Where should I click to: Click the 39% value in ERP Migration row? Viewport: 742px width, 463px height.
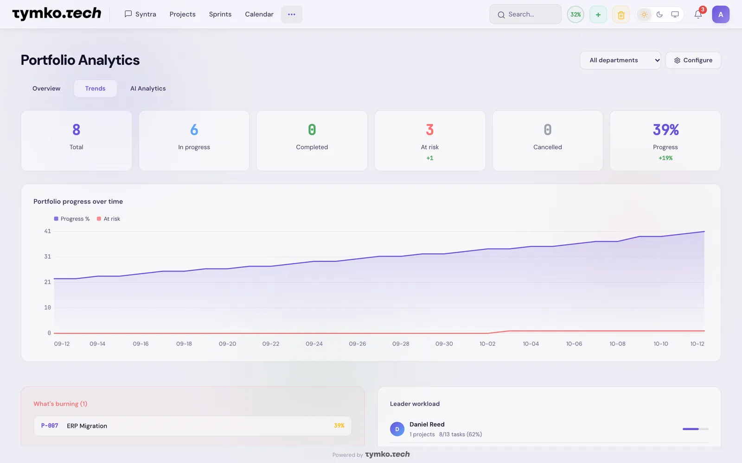pos(339,425)
